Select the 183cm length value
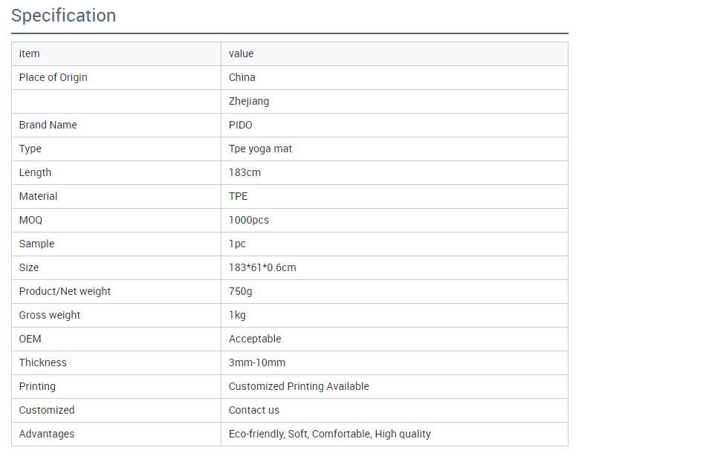The image size is (706, 462). click(244, 172)
